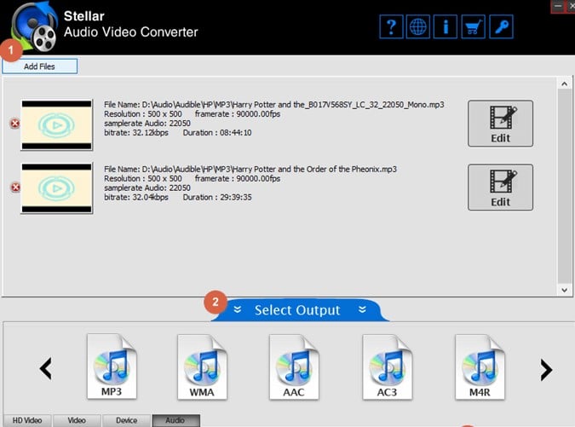Minimize the converter window
This screenshot has width=575, height=427.
click(x=558, y=6)
